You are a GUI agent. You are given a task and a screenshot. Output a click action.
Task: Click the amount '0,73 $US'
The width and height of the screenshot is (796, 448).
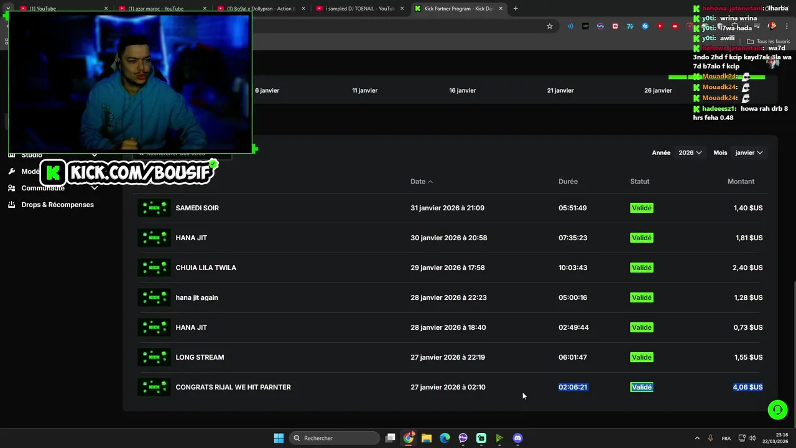[x=747, y=327]
